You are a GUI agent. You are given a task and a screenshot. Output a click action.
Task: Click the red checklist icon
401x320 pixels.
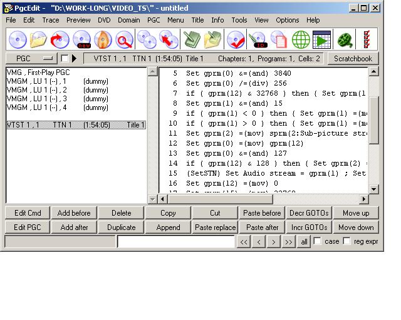(x=367, y=39)
